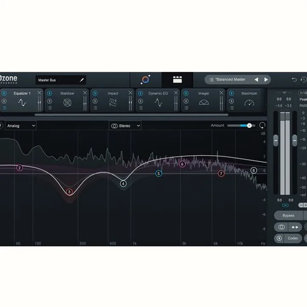This screenshot has width=307, height=307.
Task: Toggle power for Imager module
Action: tap(186, 93)
